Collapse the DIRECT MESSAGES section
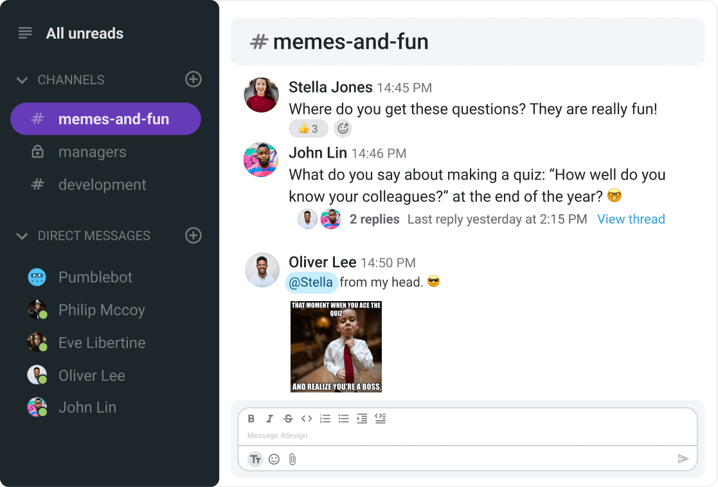Image resolution: width=718 pixels, height=487 pixels. point(22,235)
